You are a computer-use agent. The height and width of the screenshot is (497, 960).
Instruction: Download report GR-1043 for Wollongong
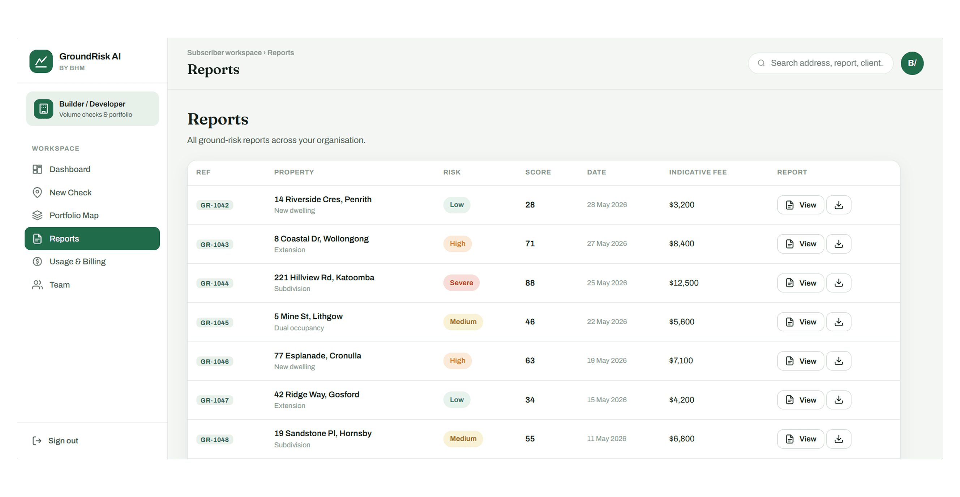pyautogui.click(x=839, y=244)
